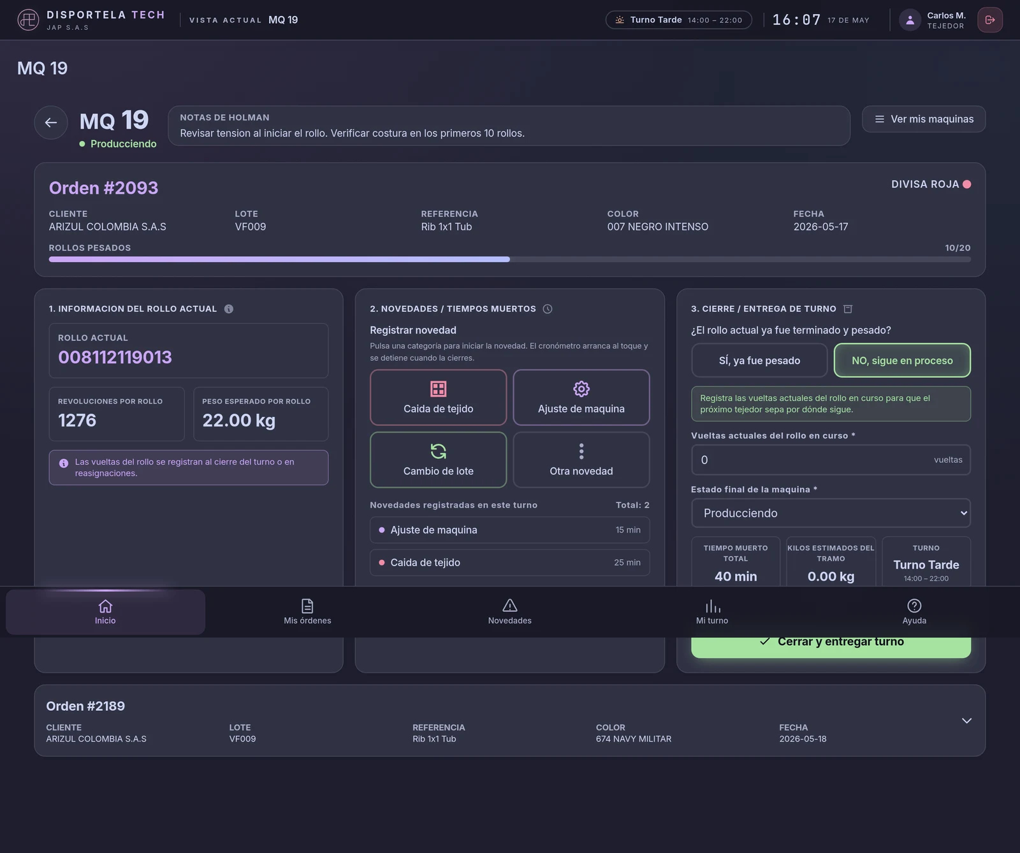Click the Orden #2189 heading

tap(85, 706)
